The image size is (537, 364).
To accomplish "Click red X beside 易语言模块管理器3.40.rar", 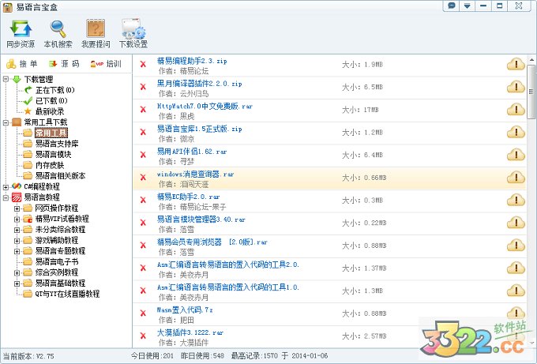I will point(143,223).
